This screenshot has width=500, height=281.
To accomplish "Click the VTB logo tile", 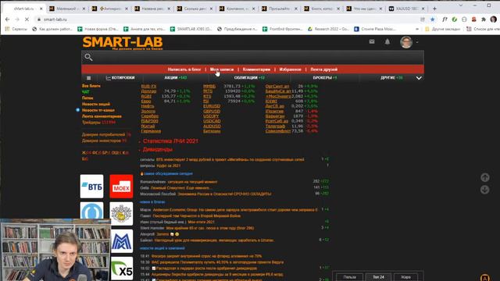I will click(92, 187).
